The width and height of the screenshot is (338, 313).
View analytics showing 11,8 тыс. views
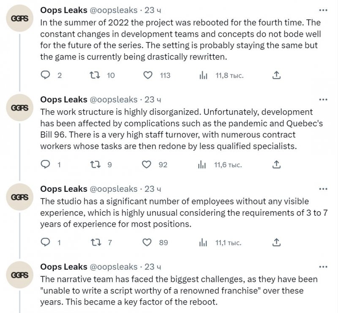(x=203, y=75)
